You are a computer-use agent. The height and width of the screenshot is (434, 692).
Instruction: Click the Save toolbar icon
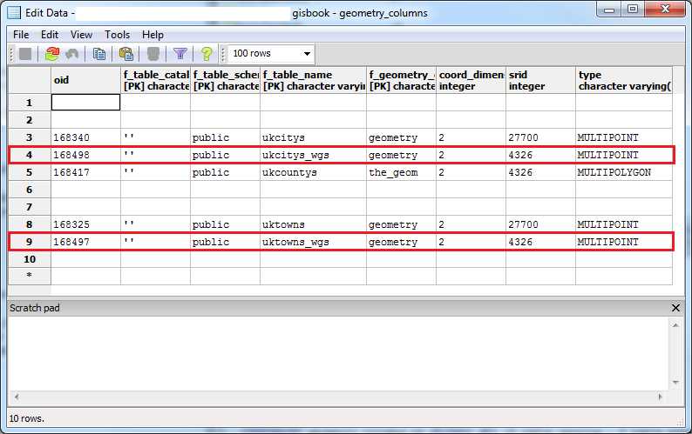point(25,54)
